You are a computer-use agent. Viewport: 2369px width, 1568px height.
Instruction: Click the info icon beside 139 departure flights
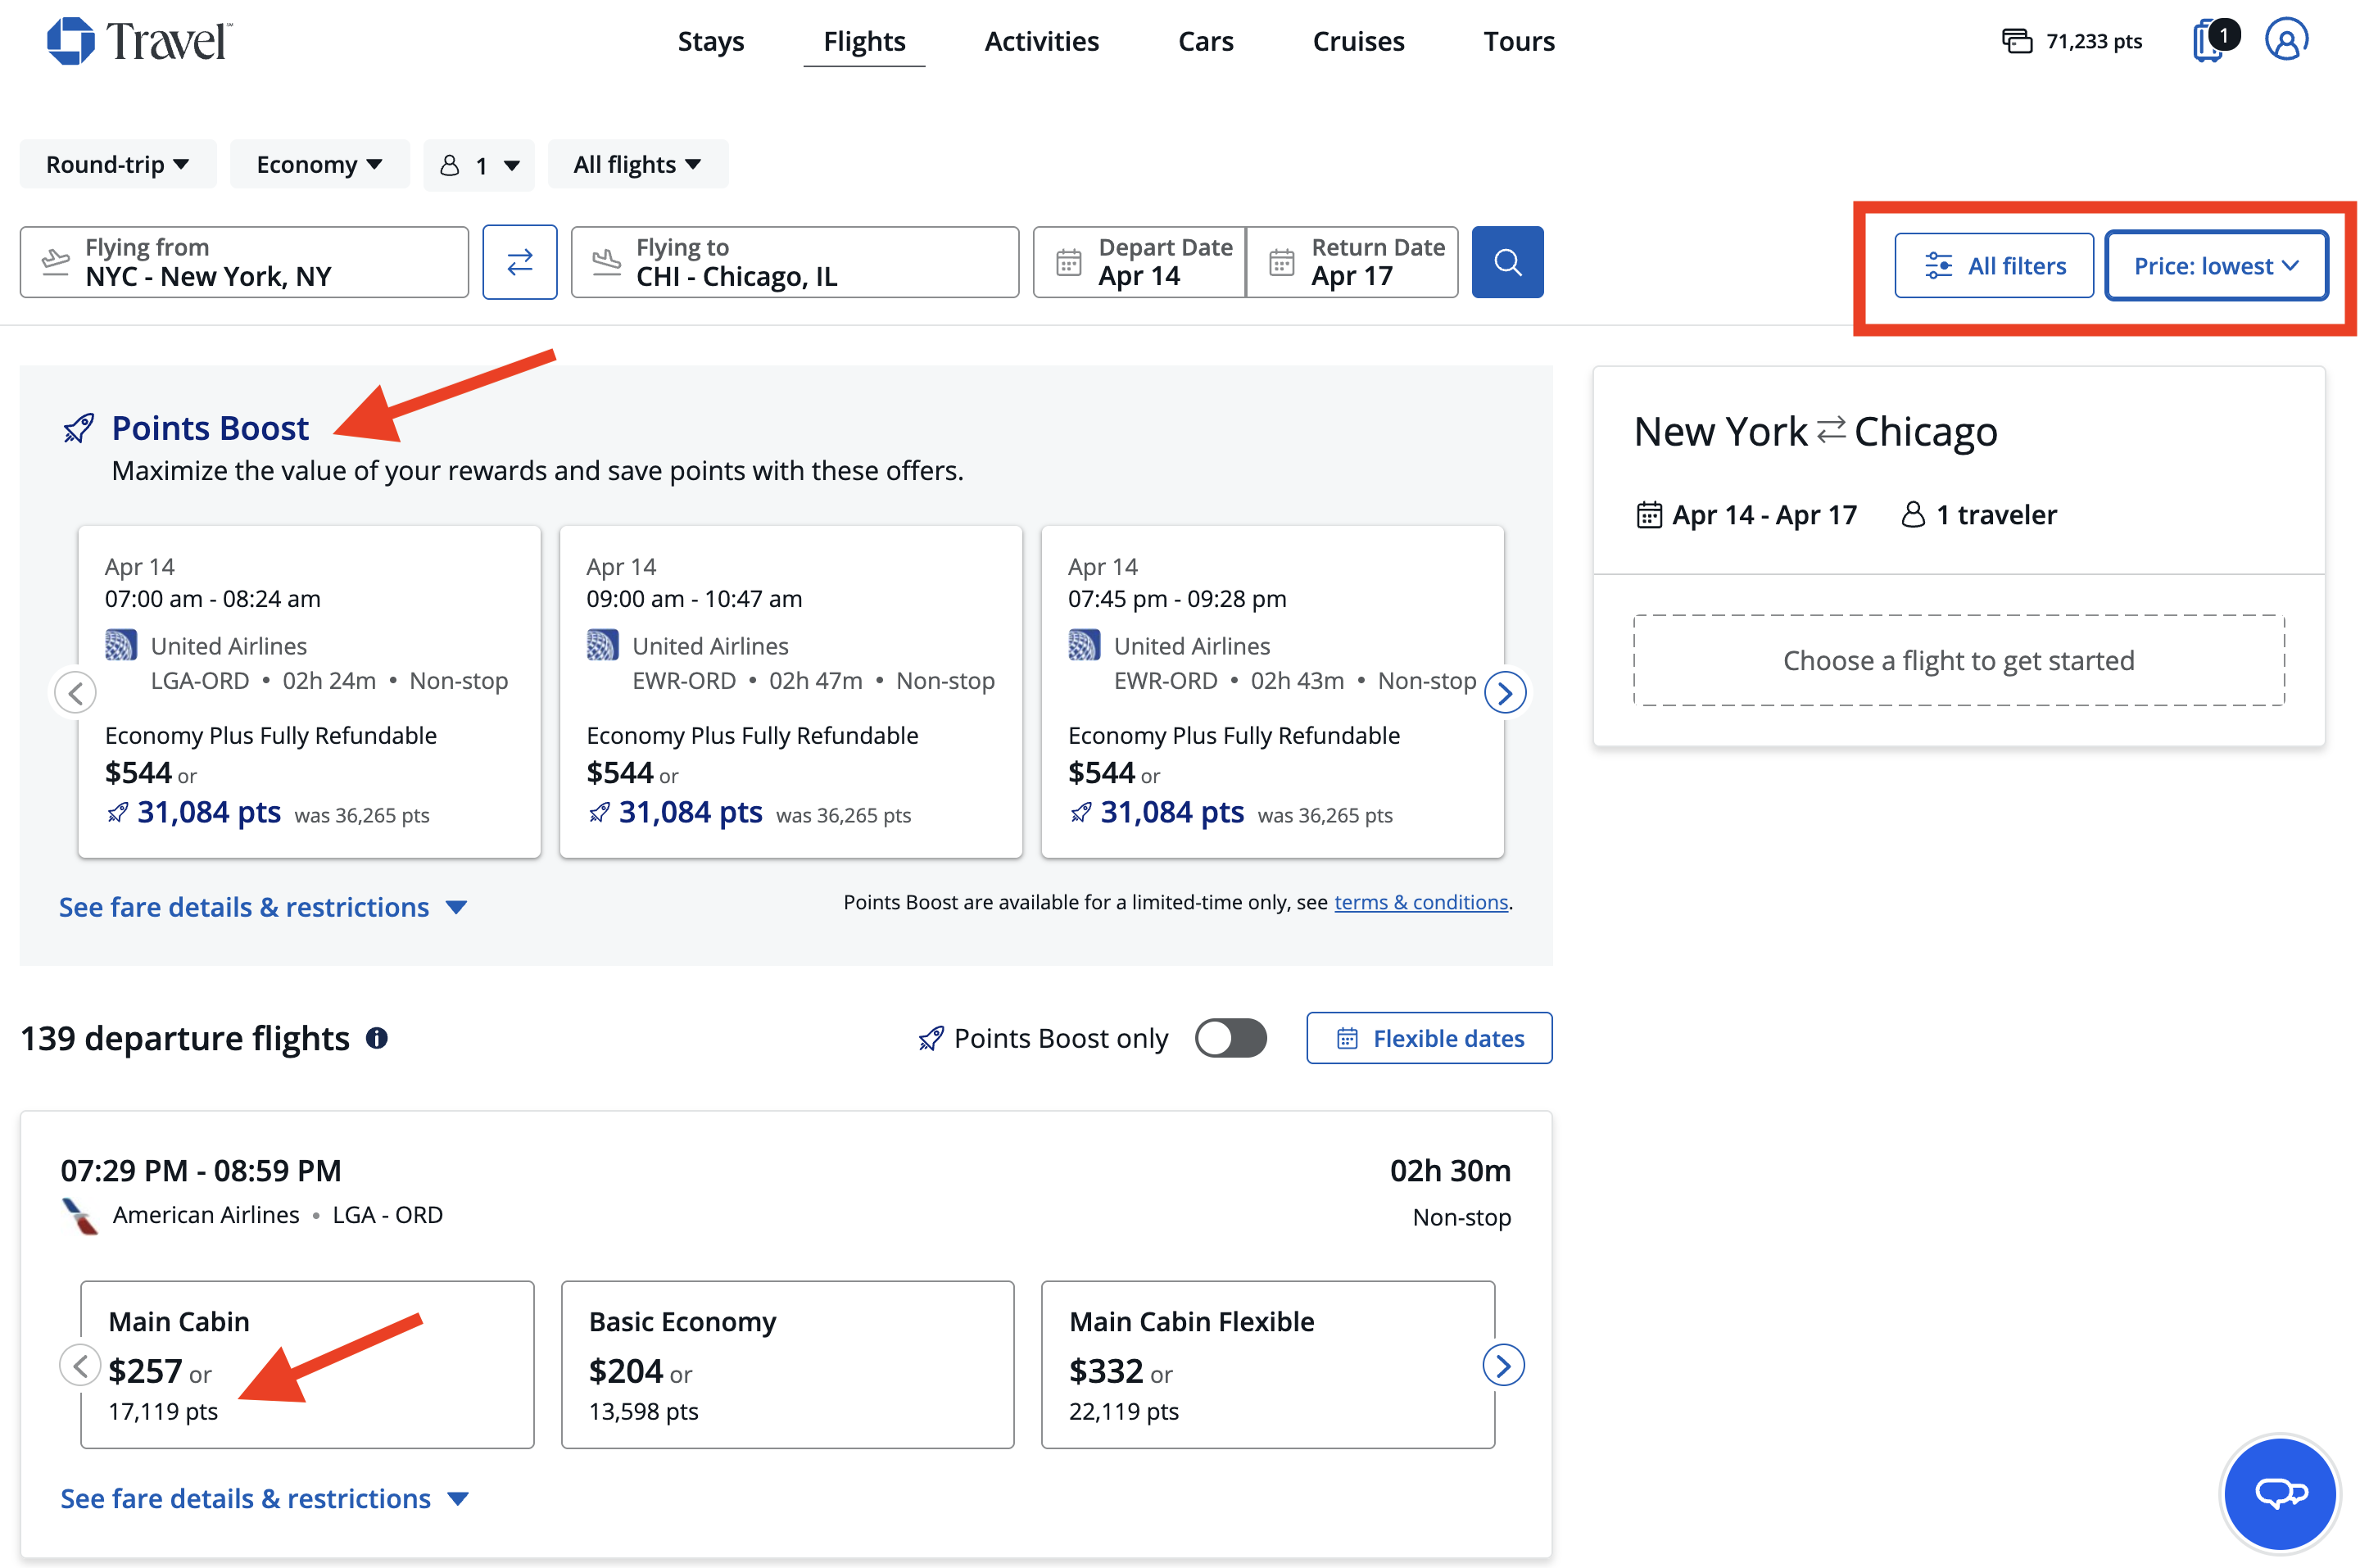377,1038
